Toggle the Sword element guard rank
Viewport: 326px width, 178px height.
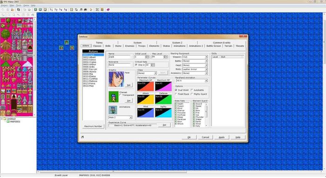coord(194,104)
